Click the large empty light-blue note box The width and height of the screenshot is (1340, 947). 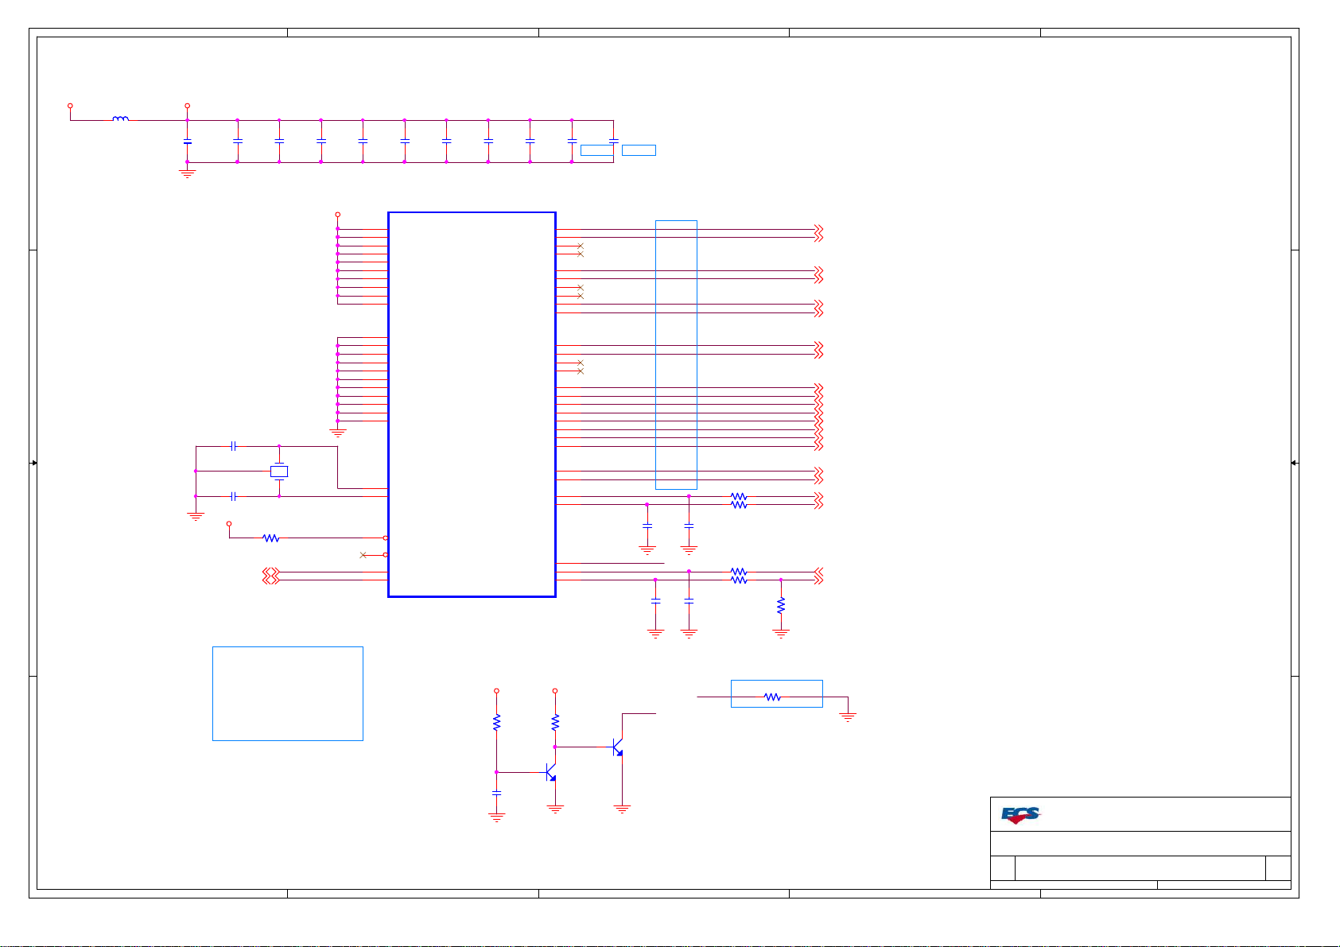point(288,693)
